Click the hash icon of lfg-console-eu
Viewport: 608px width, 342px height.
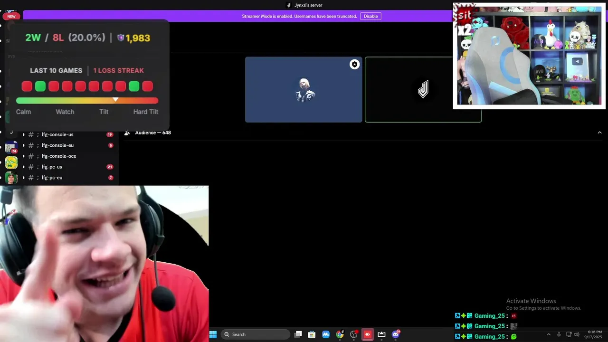pos(30,145)
